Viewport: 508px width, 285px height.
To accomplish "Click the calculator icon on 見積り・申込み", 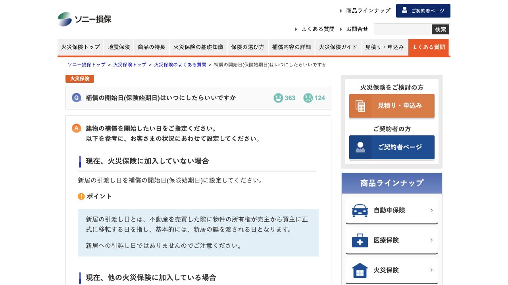I will (360, 106).
